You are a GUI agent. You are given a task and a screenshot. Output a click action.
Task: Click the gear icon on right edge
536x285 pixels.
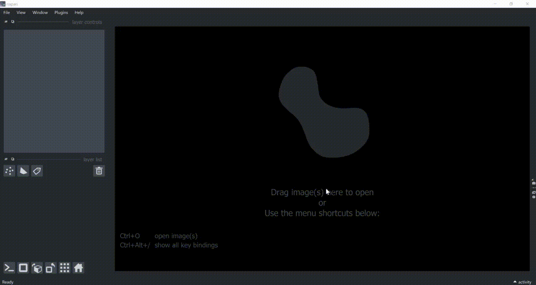[533, 197]
